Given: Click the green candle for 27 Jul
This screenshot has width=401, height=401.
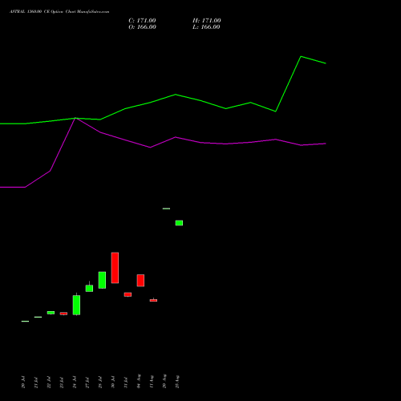Looking at the screenshot, I should [x=89, y=288].
